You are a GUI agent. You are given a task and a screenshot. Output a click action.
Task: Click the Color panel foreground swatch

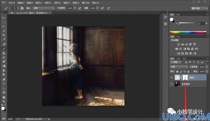click(172, 20)
